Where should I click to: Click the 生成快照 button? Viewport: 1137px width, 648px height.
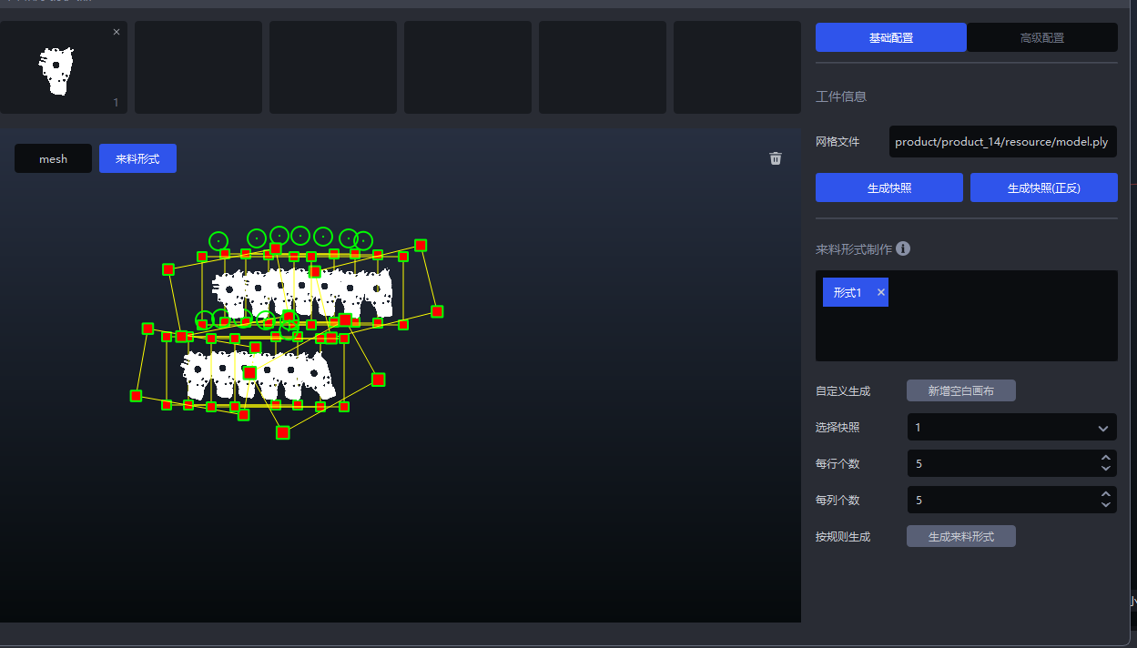click(888, 187)
